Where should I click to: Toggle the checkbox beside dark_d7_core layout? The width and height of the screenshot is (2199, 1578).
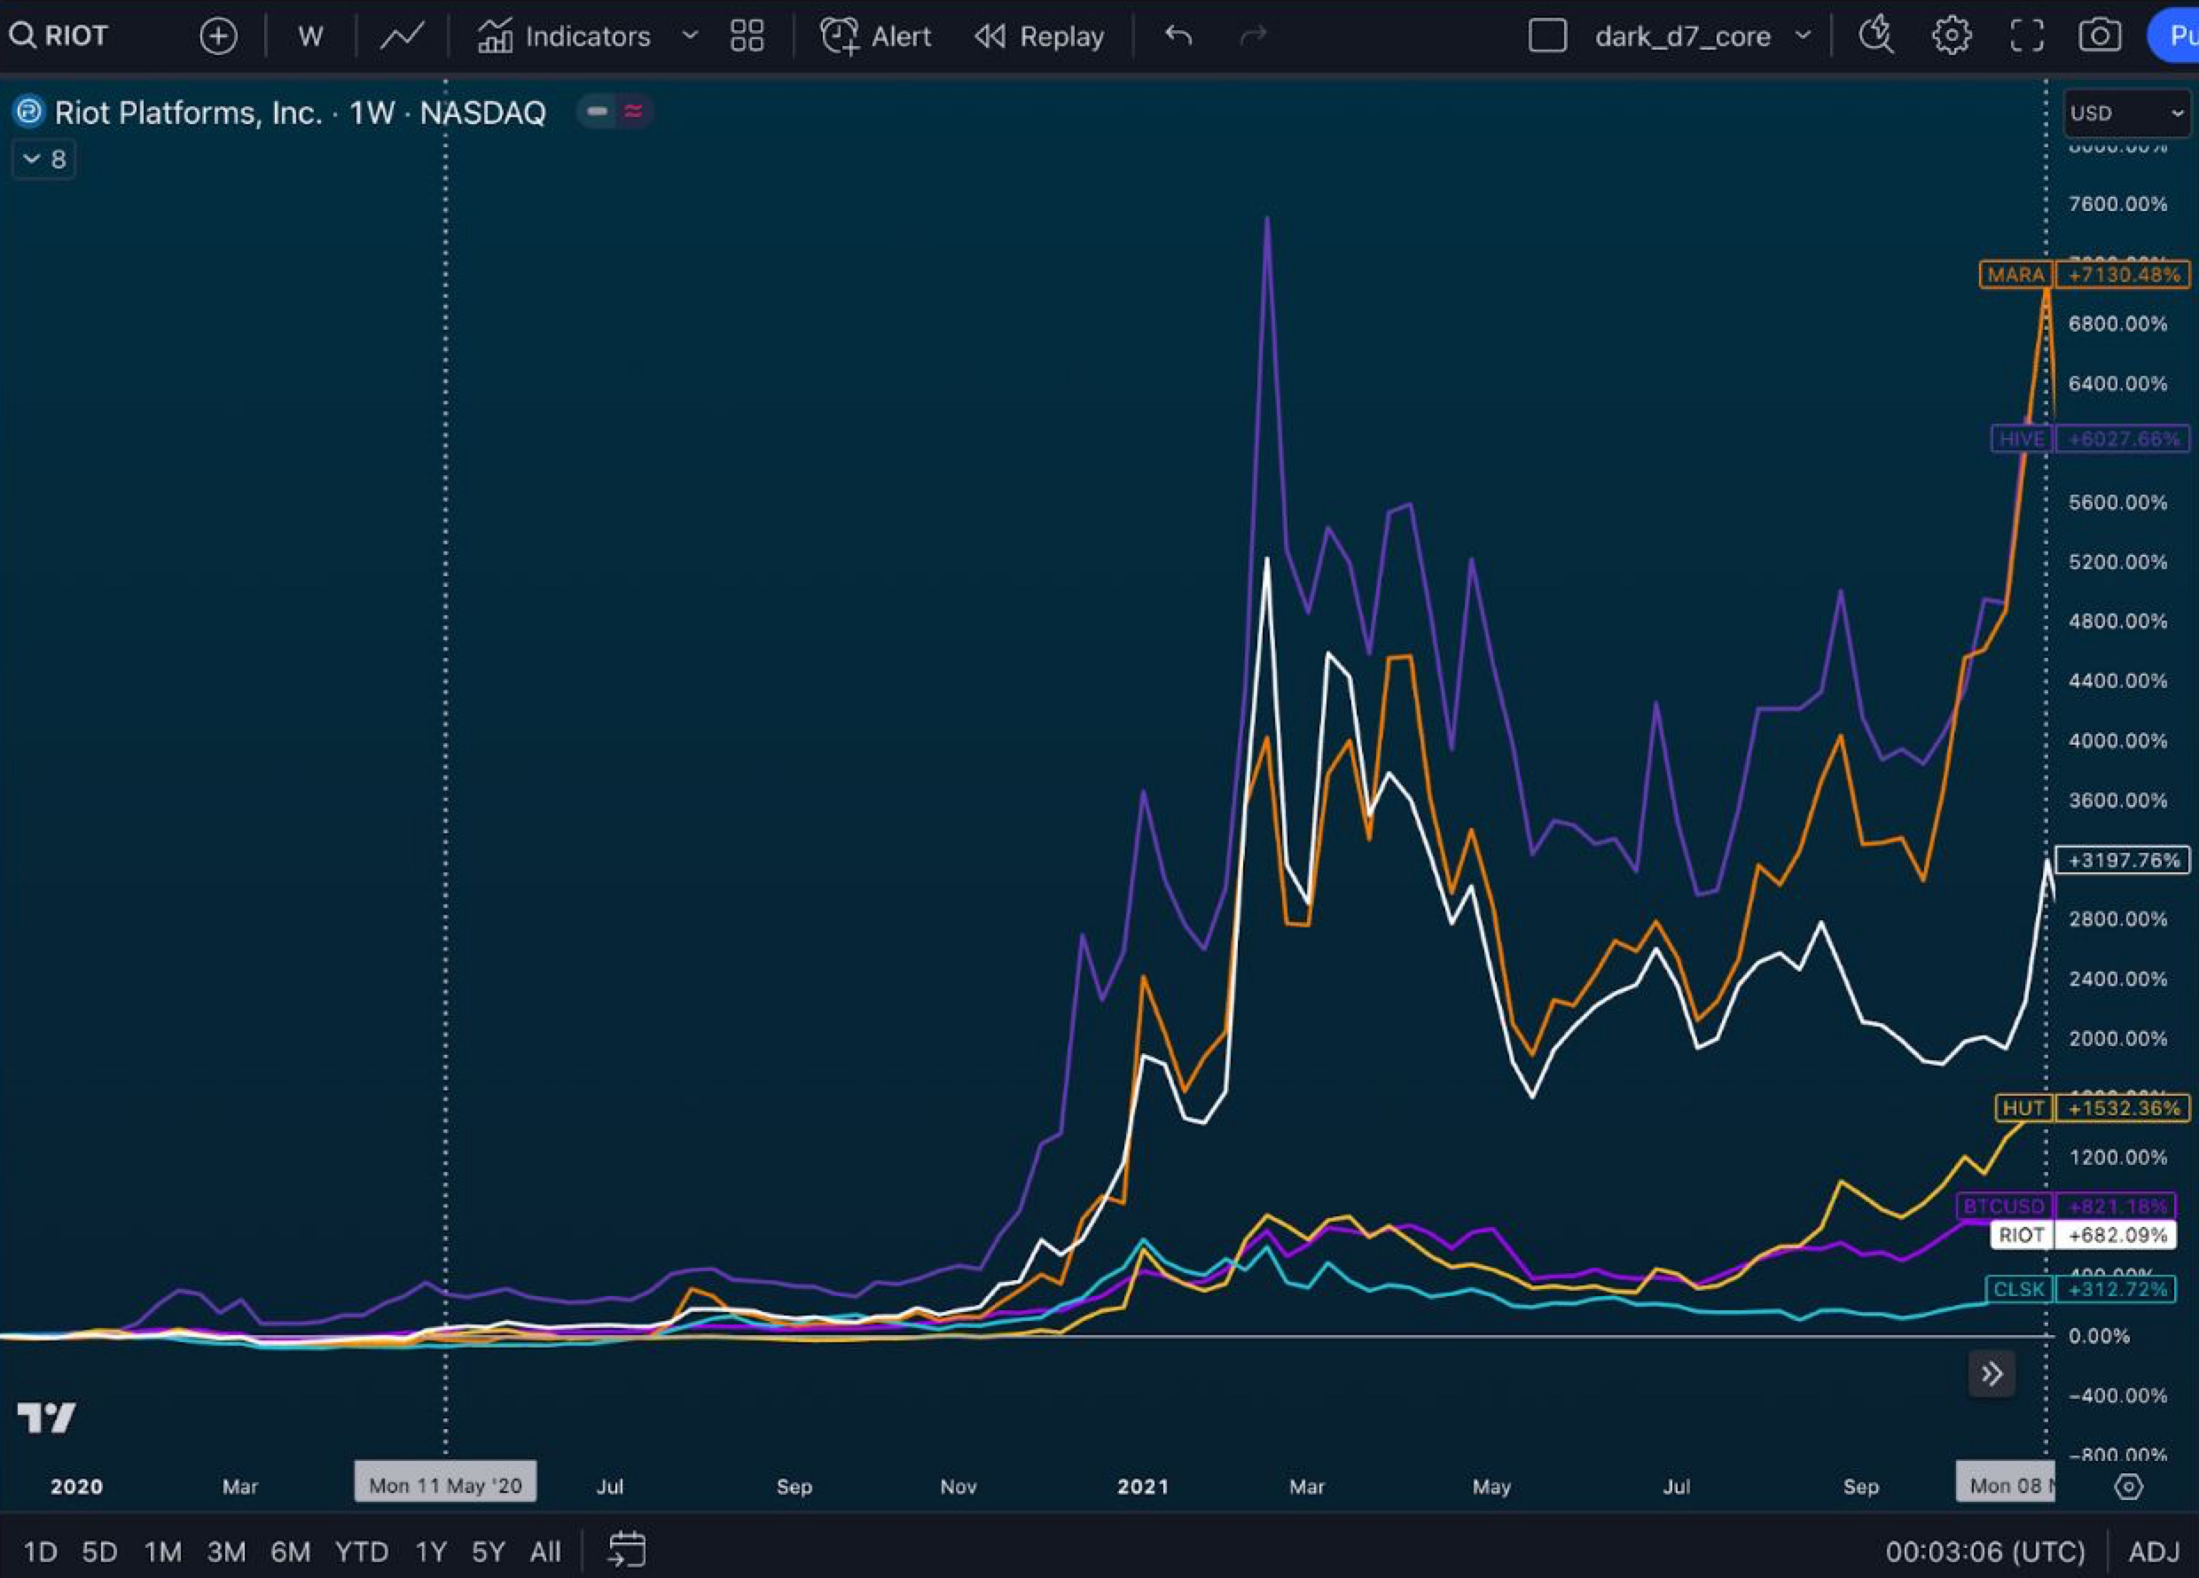click(x=1546, y=35)
